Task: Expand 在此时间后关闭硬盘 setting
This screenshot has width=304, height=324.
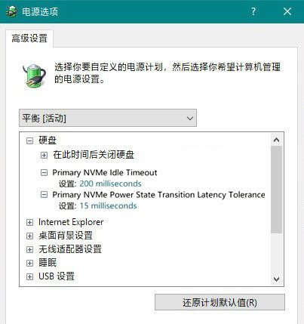Action: point(44,155)
